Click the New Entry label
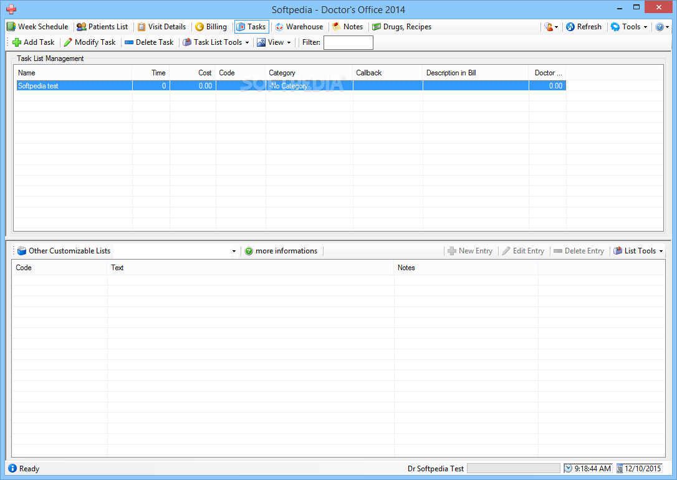This screenshot has height=480, width=677. pos(476,251)
